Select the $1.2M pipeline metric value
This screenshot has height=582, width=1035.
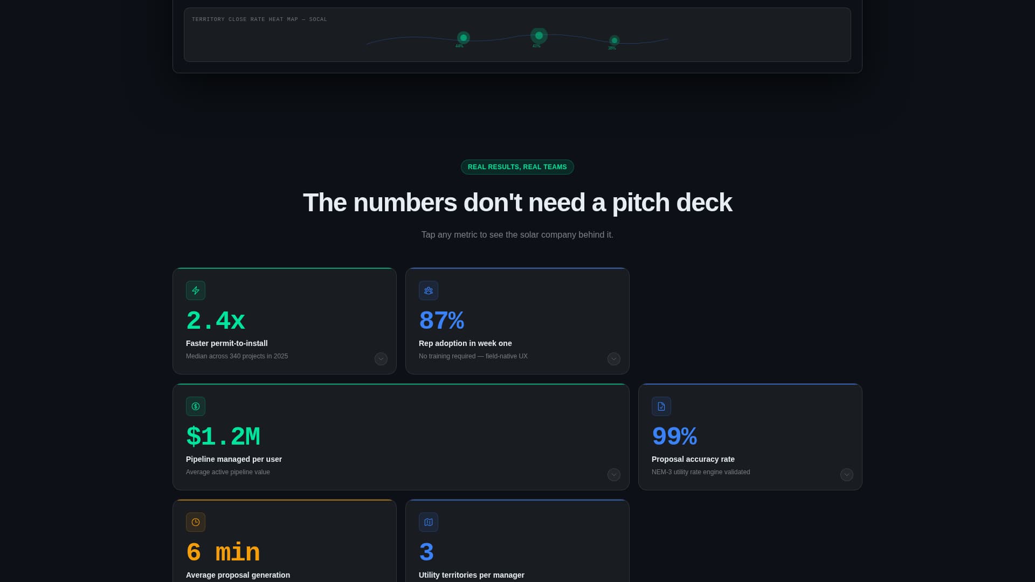pyautogui.click(x=223, y=437)
